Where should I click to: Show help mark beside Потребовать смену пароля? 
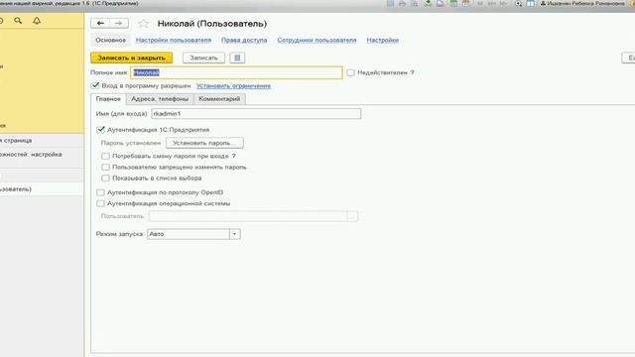[x=234, y=156]
